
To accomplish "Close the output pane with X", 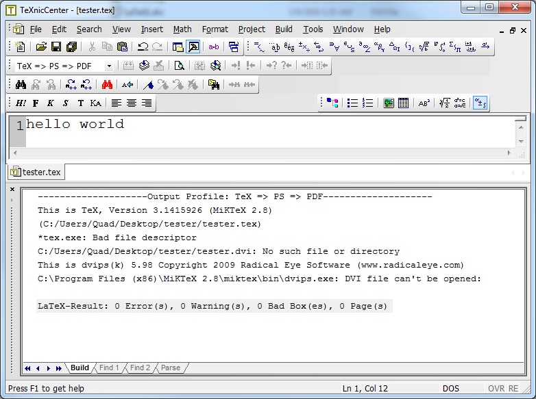I will tap(12, 189).
